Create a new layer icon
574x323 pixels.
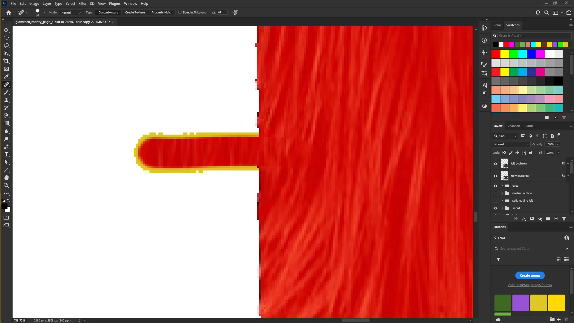tap(556, 219)
